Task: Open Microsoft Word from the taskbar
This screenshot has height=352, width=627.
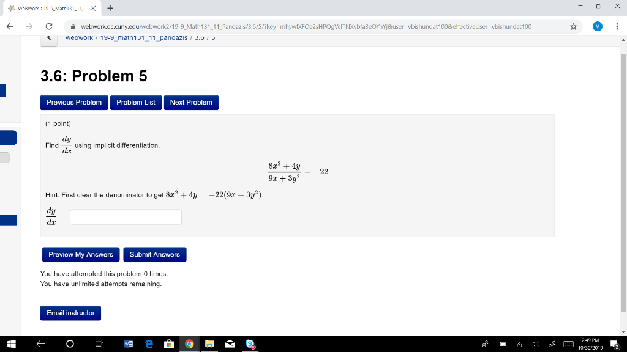Action: [127, 344]
